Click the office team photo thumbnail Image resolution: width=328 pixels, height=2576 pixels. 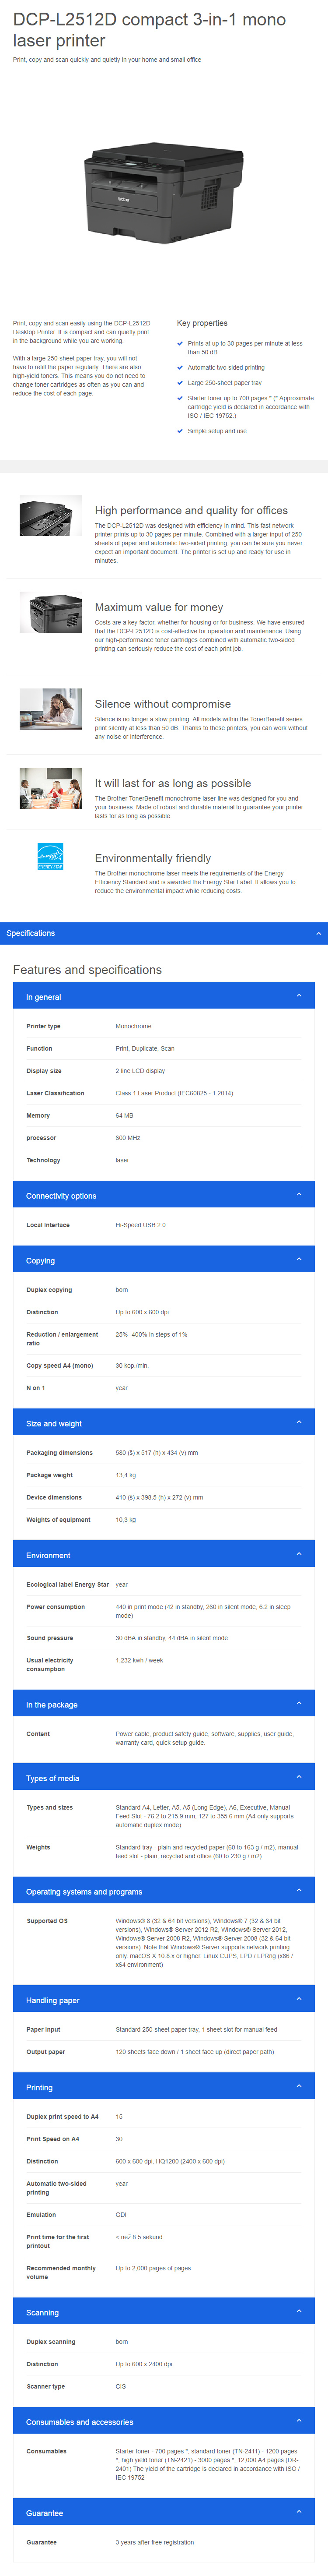[x=50, y=788]
